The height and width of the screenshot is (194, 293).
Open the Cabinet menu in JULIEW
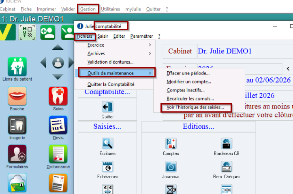click(7, 9)
